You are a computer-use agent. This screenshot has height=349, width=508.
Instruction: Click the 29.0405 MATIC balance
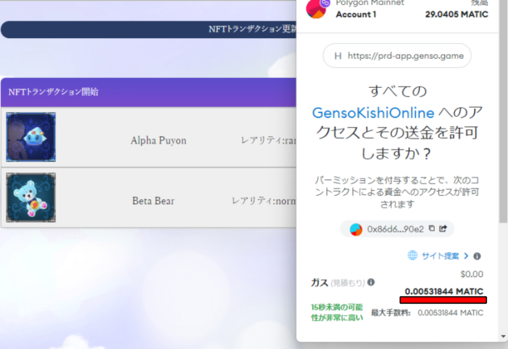point(457,15)
